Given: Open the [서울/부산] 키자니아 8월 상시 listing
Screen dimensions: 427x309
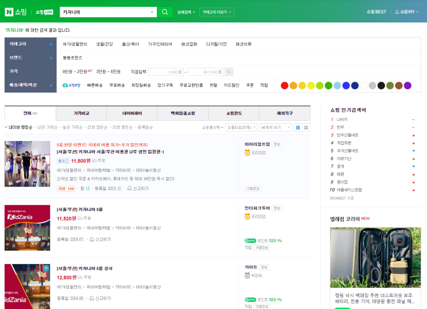Looking at the screenshot, I should (84, 268).
